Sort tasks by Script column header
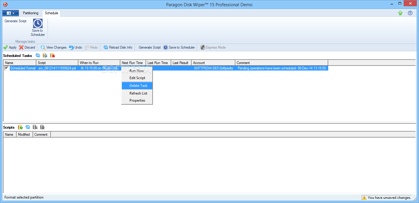The image size is (419, 203). (57, 63)
